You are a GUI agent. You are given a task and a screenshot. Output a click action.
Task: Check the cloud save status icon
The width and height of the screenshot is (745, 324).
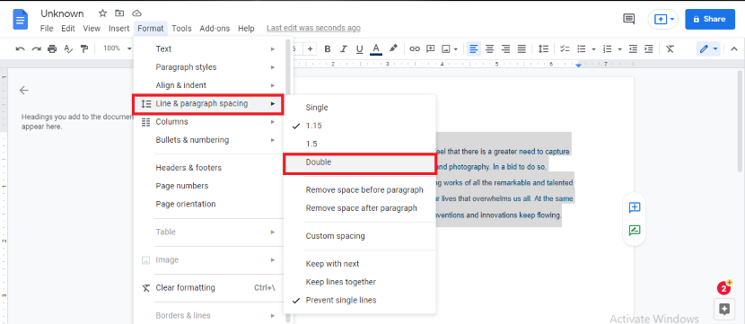click(136, 13)
